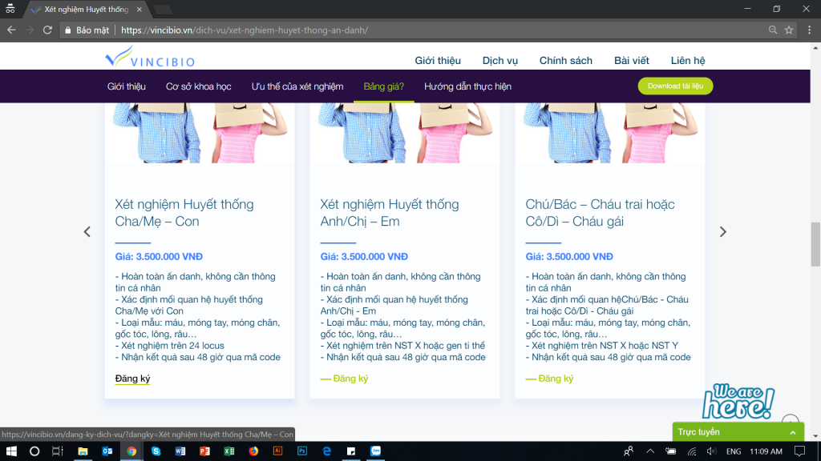This screenshot has height=461, width=821.
Task: Open the Xét nghiệm Huyết thống Cha/Mẹ – Con title
Action: coord(184,213)
